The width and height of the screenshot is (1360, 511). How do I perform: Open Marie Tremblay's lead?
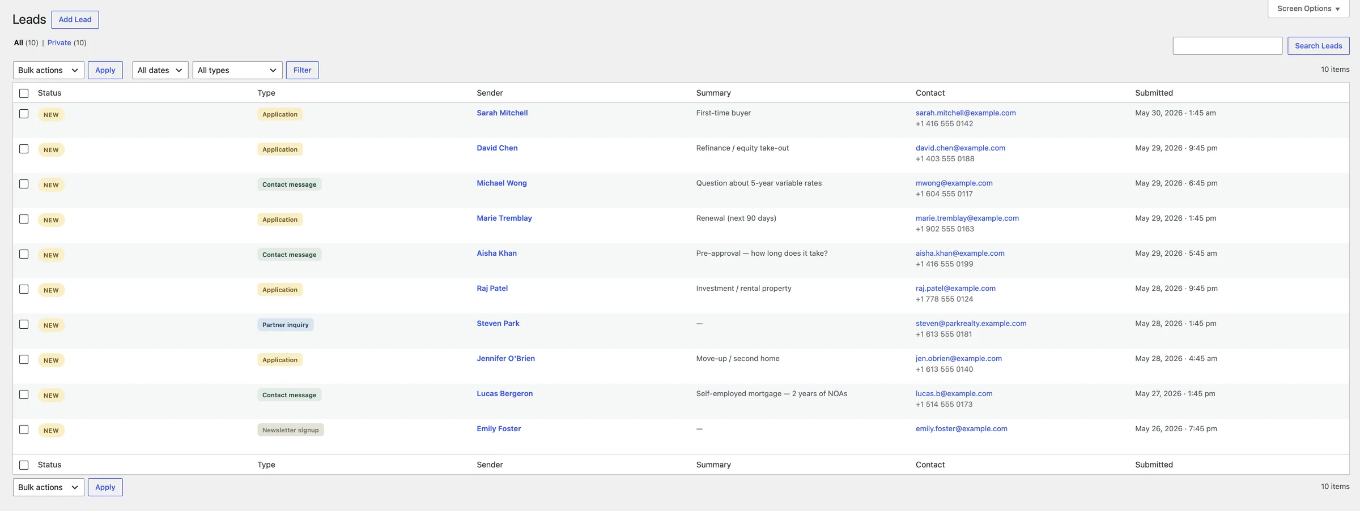(504, 218)
